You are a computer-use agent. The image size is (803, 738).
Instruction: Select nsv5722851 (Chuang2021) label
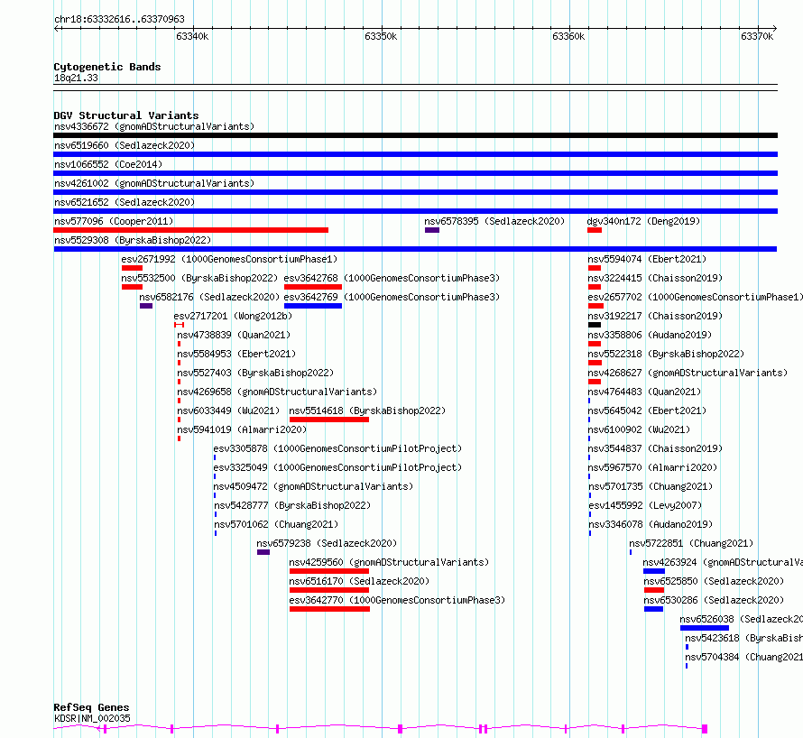coord(691,543)
